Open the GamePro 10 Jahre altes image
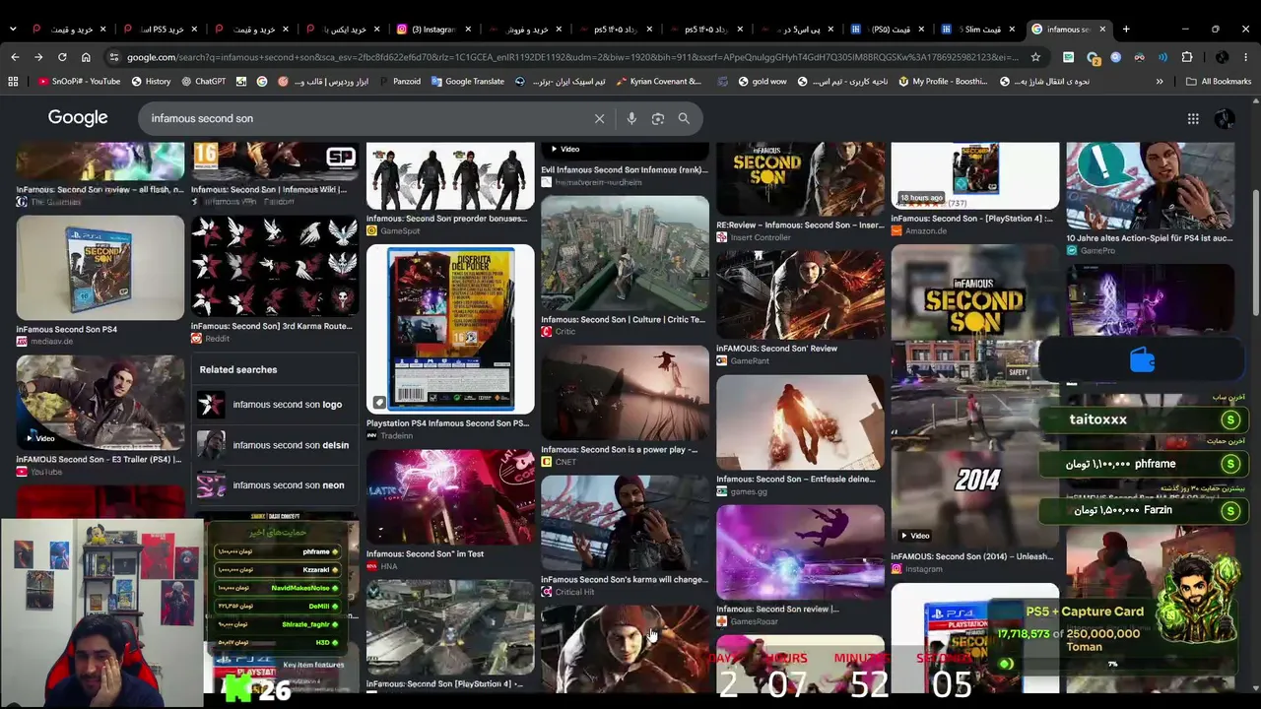This screenshot has height=709, width=1261. [1151, 187]
